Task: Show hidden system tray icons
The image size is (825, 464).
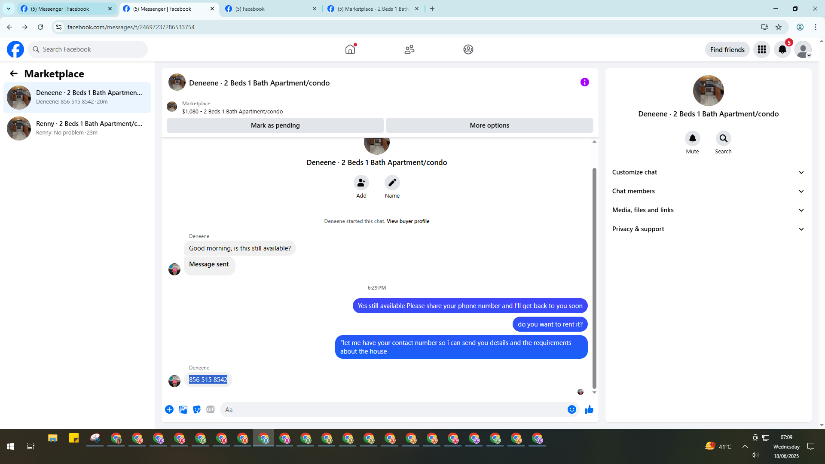Action: click(745, 446)
